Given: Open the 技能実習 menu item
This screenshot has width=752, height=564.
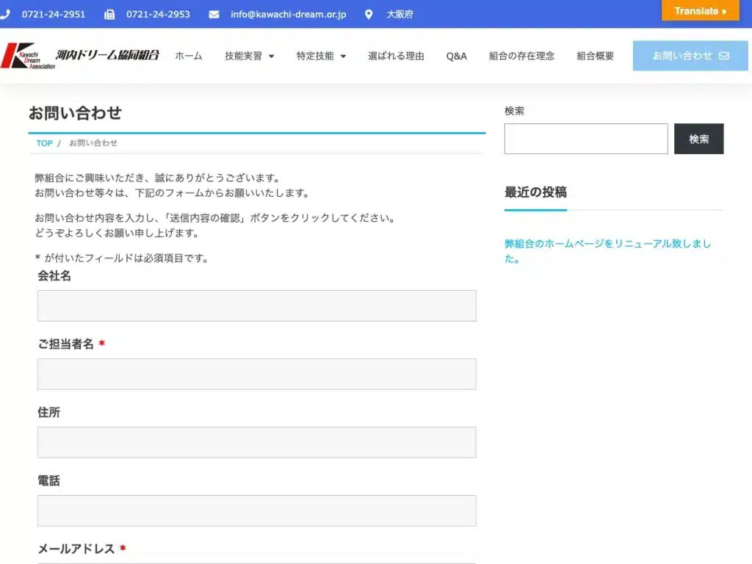Looking at the screenshot, I should click(243, 56).
